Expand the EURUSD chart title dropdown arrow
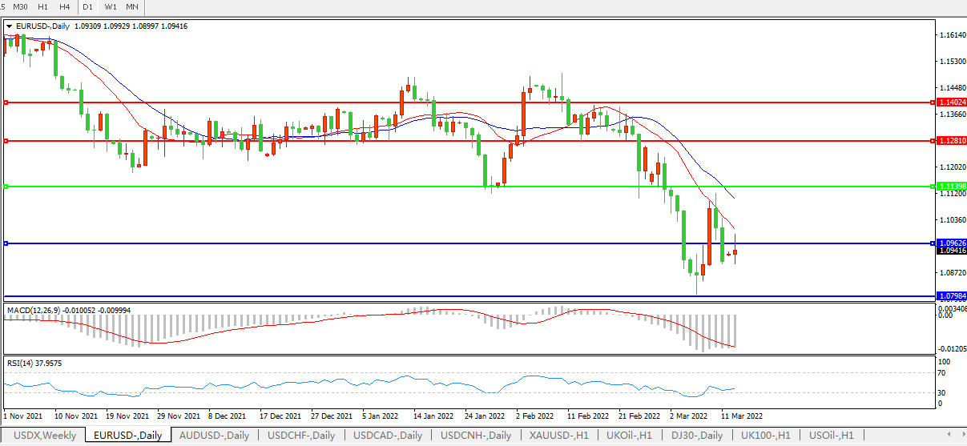 [x=9, y=26]
